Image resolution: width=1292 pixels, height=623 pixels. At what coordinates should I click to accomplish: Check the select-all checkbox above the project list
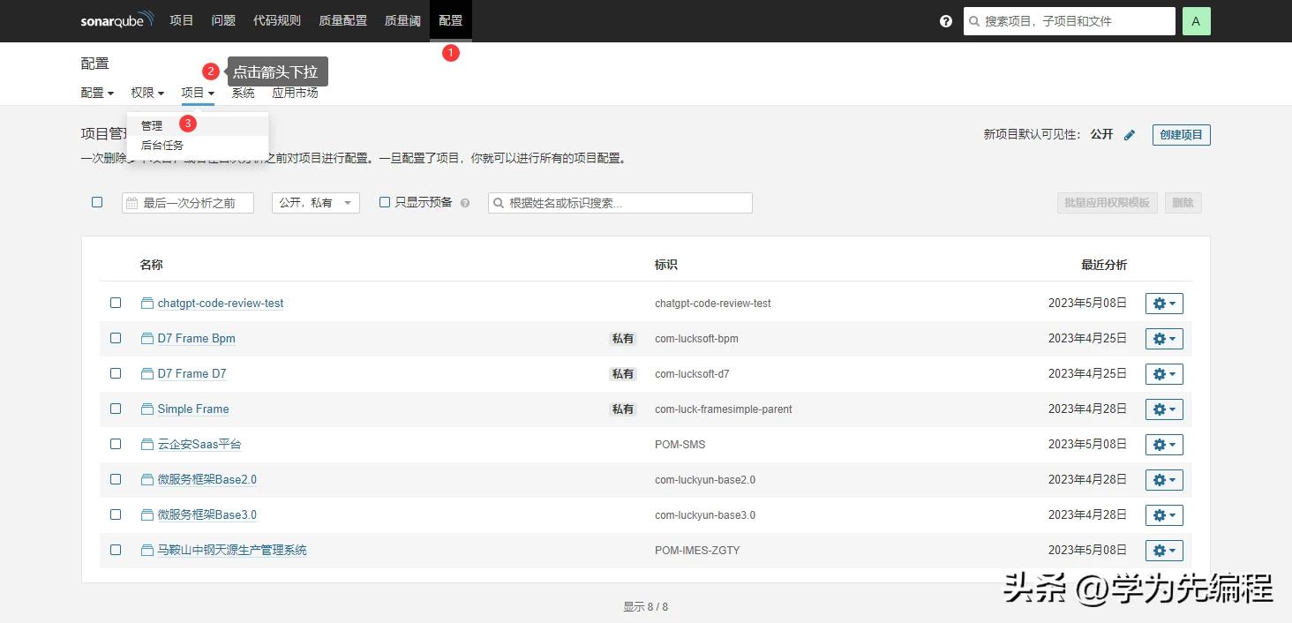tap(97, 202)
